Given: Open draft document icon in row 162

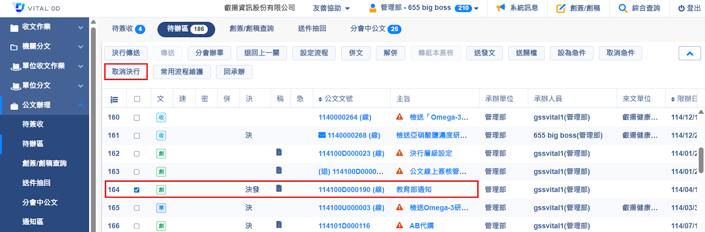Looking at the screenshot, I should 279,152.
